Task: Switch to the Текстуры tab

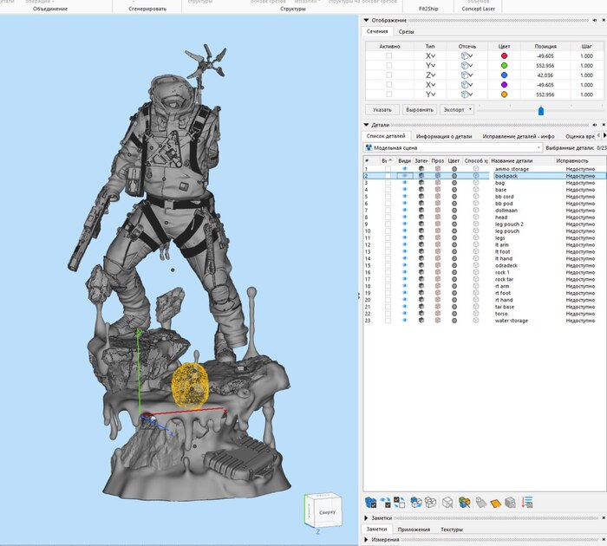Action: click(x=452, y=530)
